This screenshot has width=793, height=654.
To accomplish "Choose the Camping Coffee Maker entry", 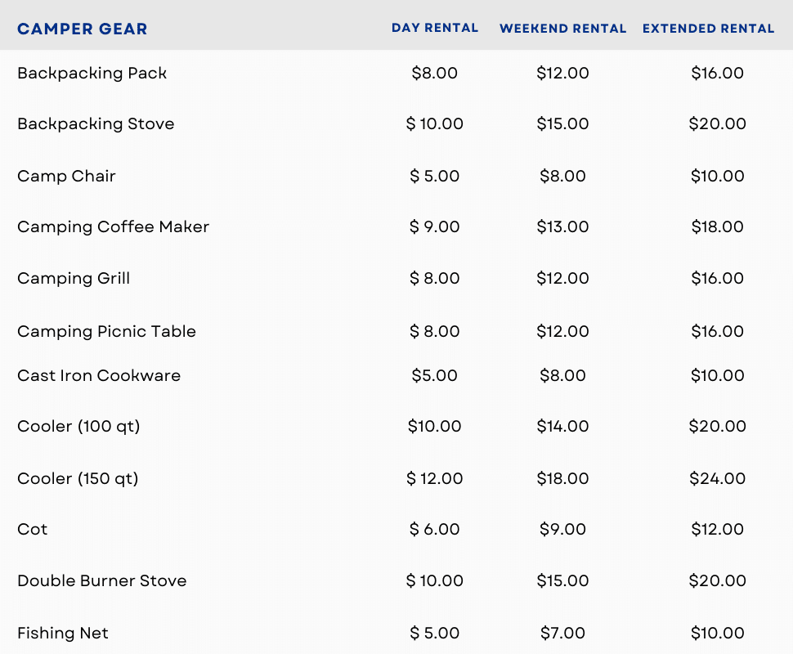I will click(x=113, y=226).
